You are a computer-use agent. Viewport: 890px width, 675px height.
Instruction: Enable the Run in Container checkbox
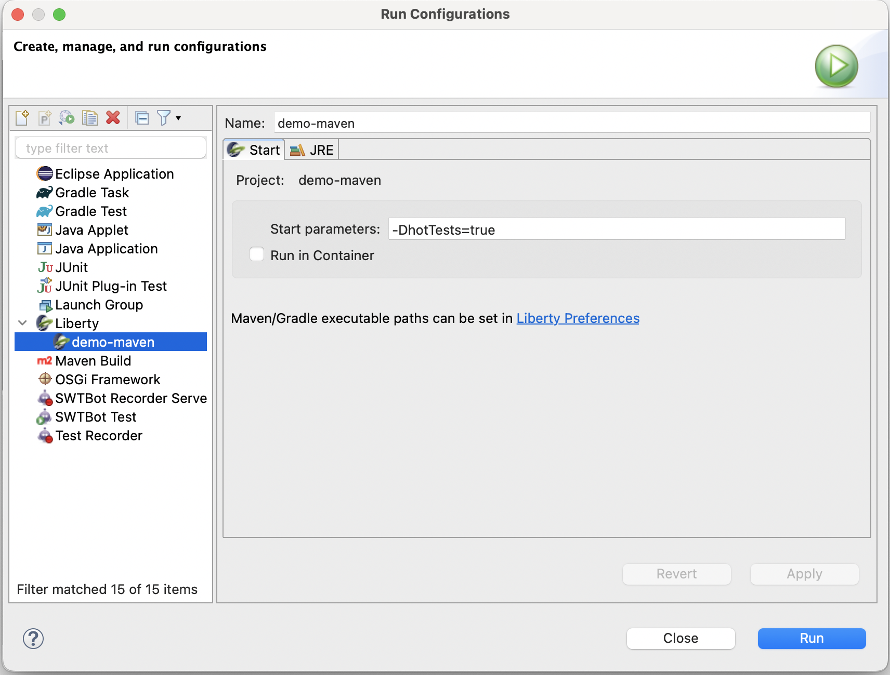(x=257, y=254)
